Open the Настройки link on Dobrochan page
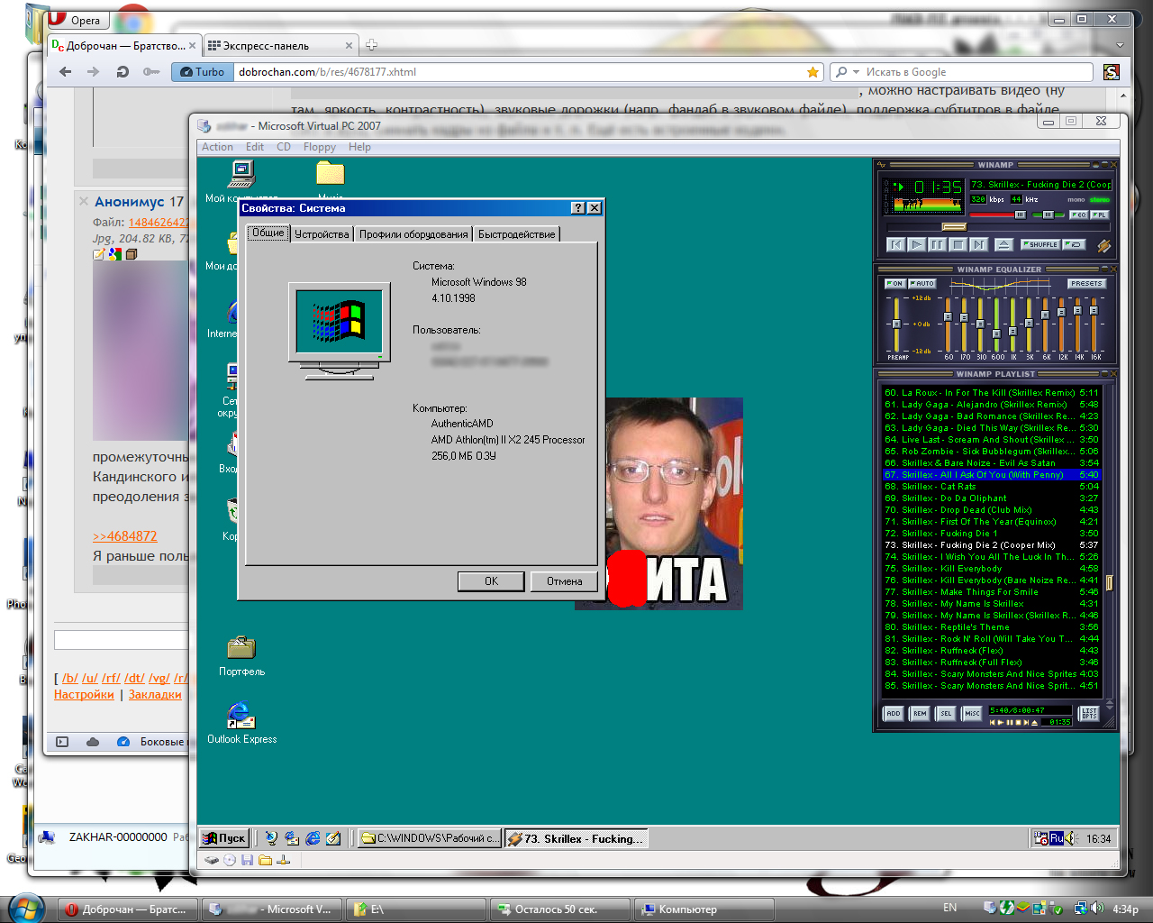 pyautogui.click(x=84, y=694)
